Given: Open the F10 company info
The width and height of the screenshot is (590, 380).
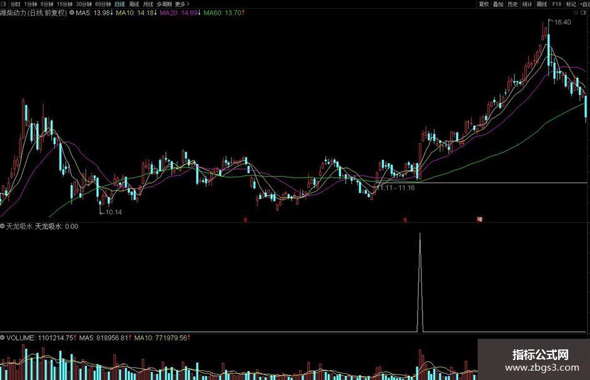Looking at the screenshot, I should [x=556, y=4].
